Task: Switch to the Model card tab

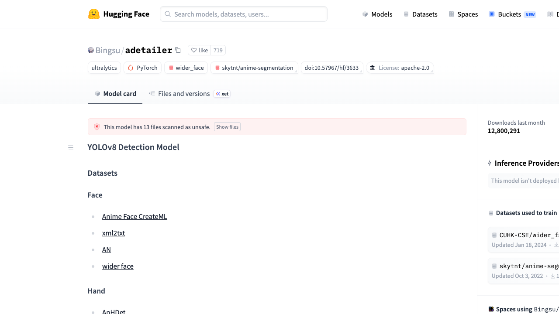Action: click(115, 94)
